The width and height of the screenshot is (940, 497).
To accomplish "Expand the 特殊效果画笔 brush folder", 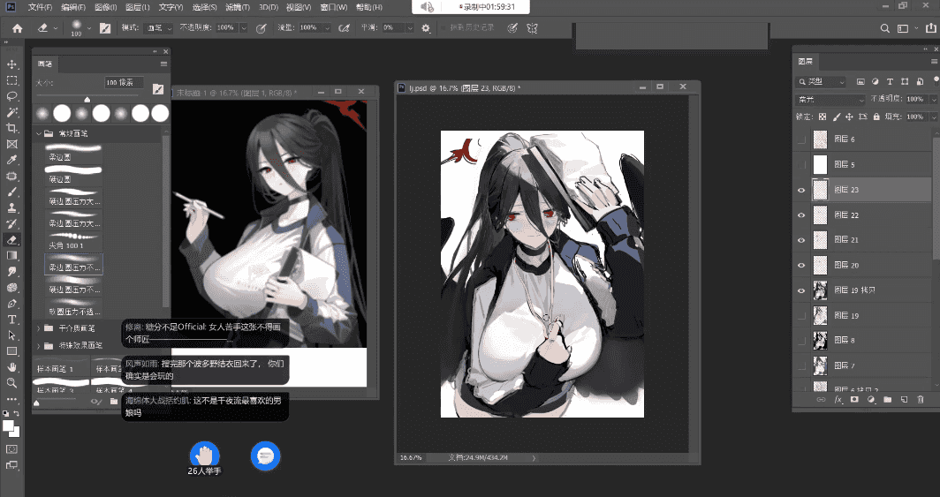I will click(x=39, y=345).
